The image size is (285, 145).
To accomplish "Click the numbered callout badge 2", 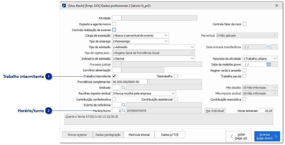I will 49,111.
